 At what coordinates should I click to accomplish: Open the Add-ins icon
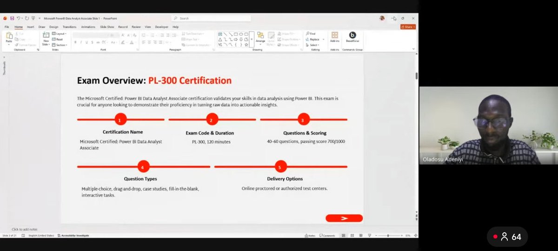334,35
